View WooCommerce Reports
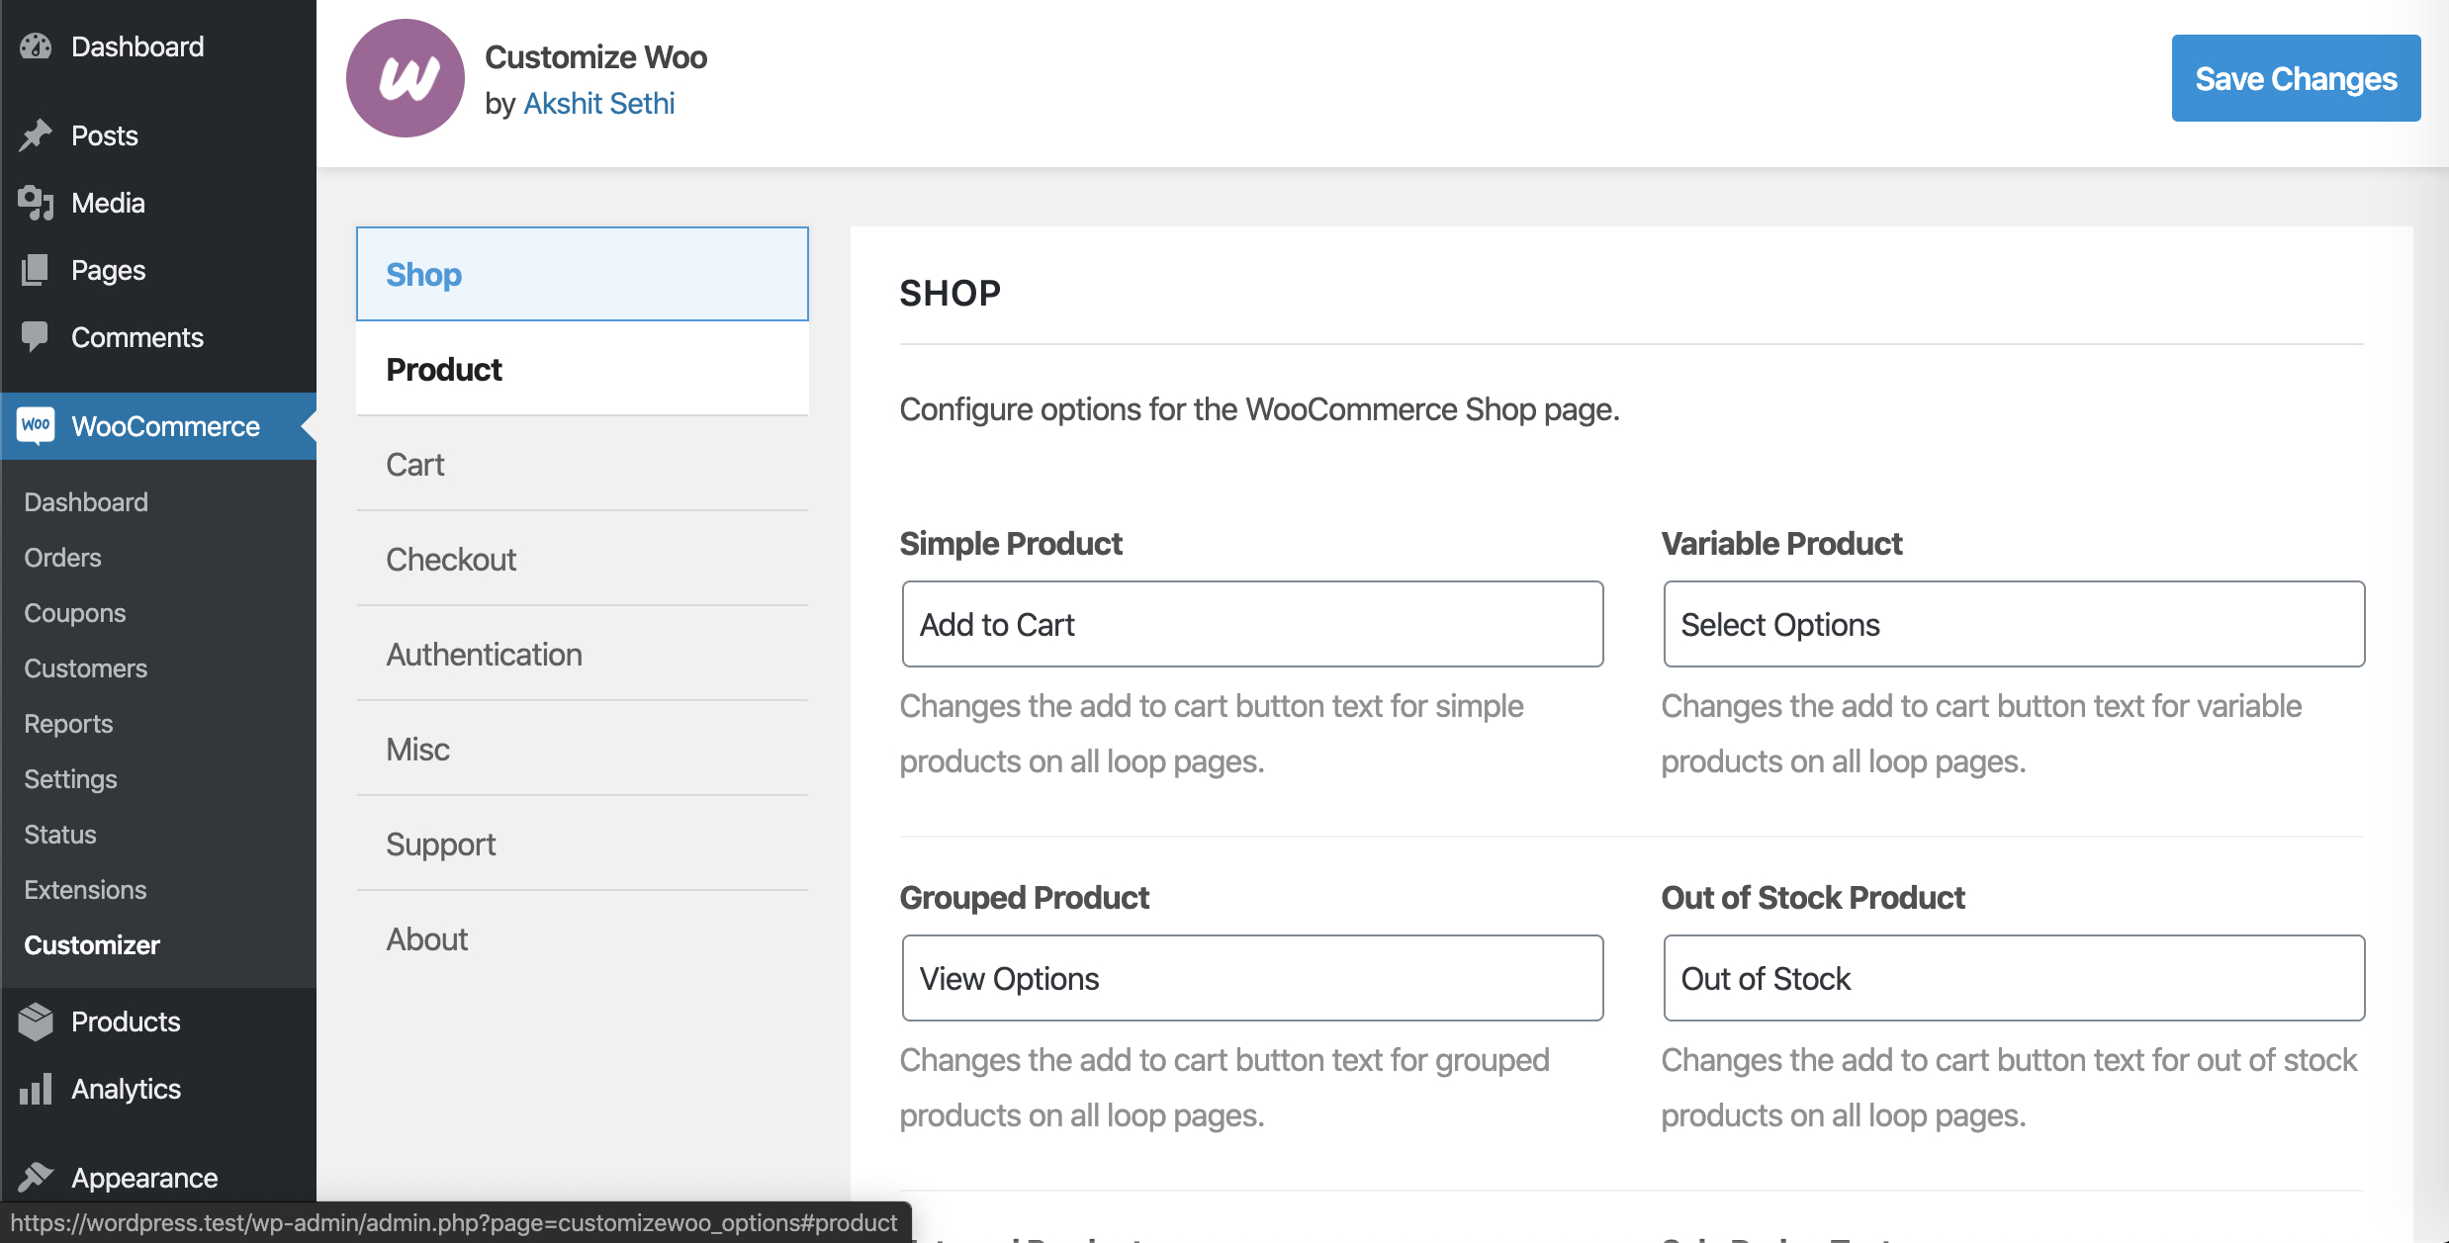 click(x=68, y=724)
